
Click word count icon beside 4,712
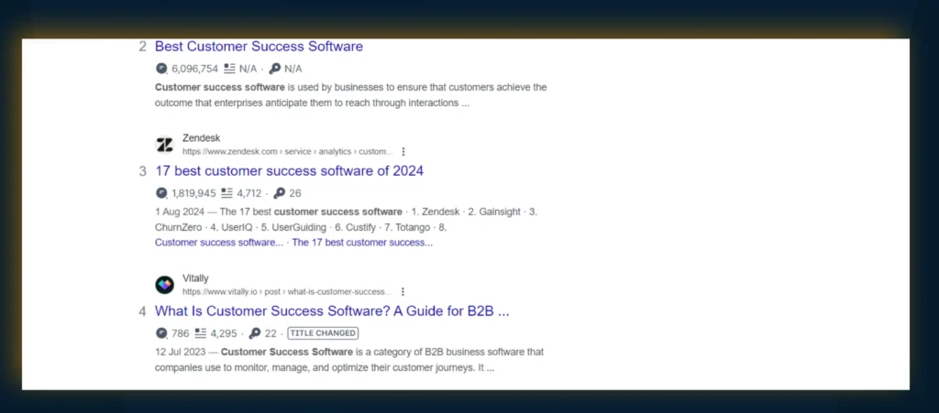point(227,193)
